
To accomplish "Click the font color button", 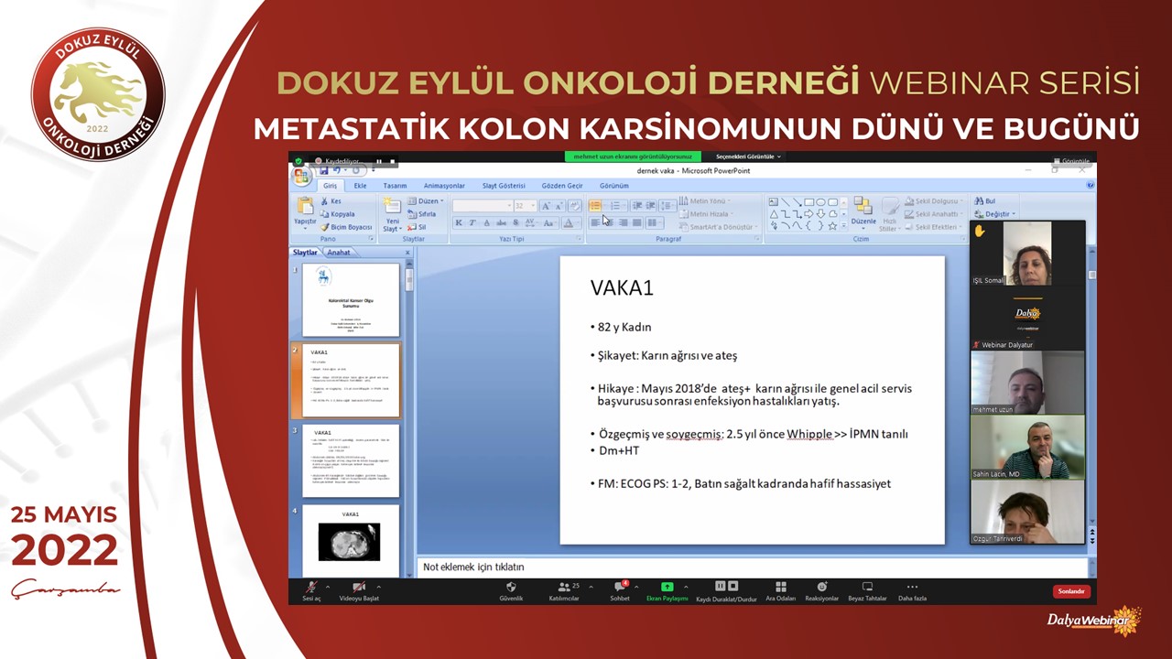I will (569, 223).
